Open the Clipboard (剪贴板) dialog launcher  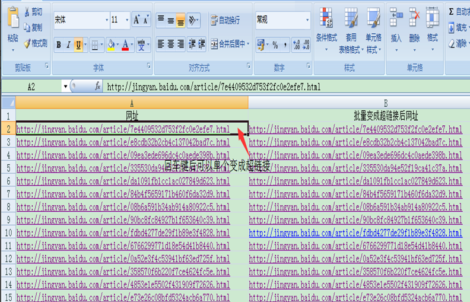46,65
